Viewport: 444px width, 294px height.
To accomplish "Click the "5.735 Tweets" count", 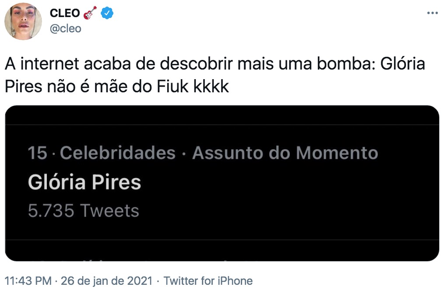I will pos(83,211).
